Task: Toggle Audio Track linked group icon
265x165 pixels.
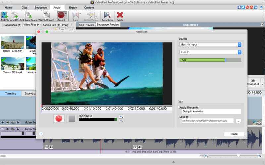Action: [x=13, y=129]
